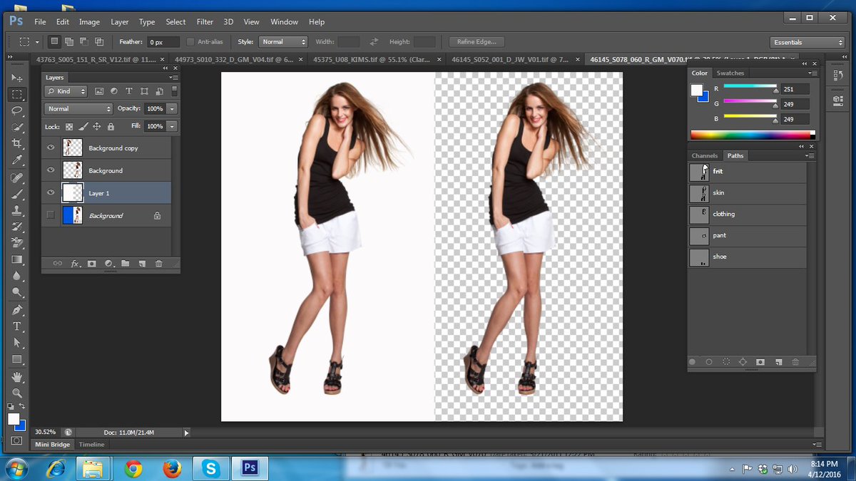Screen dimensions: 856x481
Task: Select the Pen tool
Action: coord(17,310)
